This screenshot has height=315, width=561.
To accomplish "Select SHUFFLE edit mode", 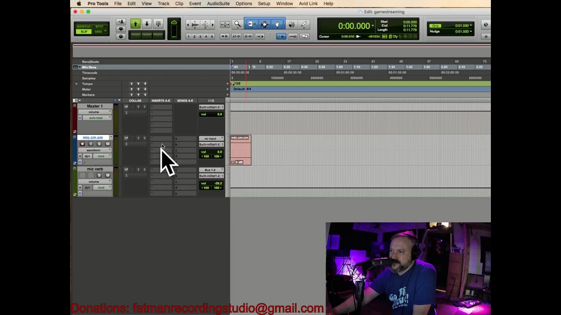I will [x=83, y=27].
